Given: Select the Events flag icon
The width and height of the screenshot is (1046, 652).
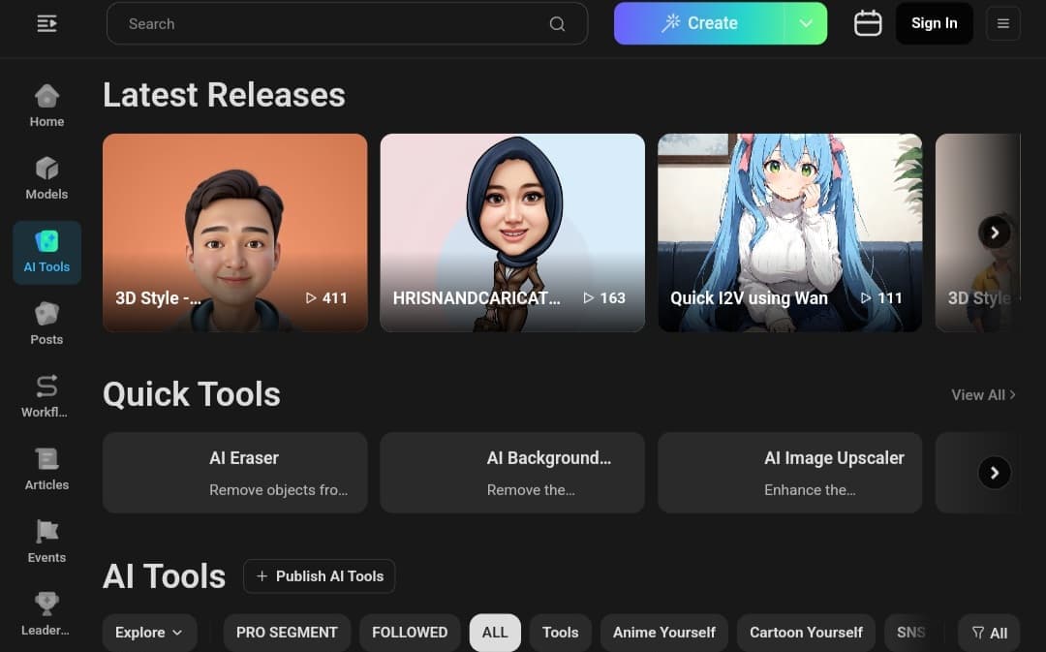Looking at the screenshot, I should click(x=46, y=539).
